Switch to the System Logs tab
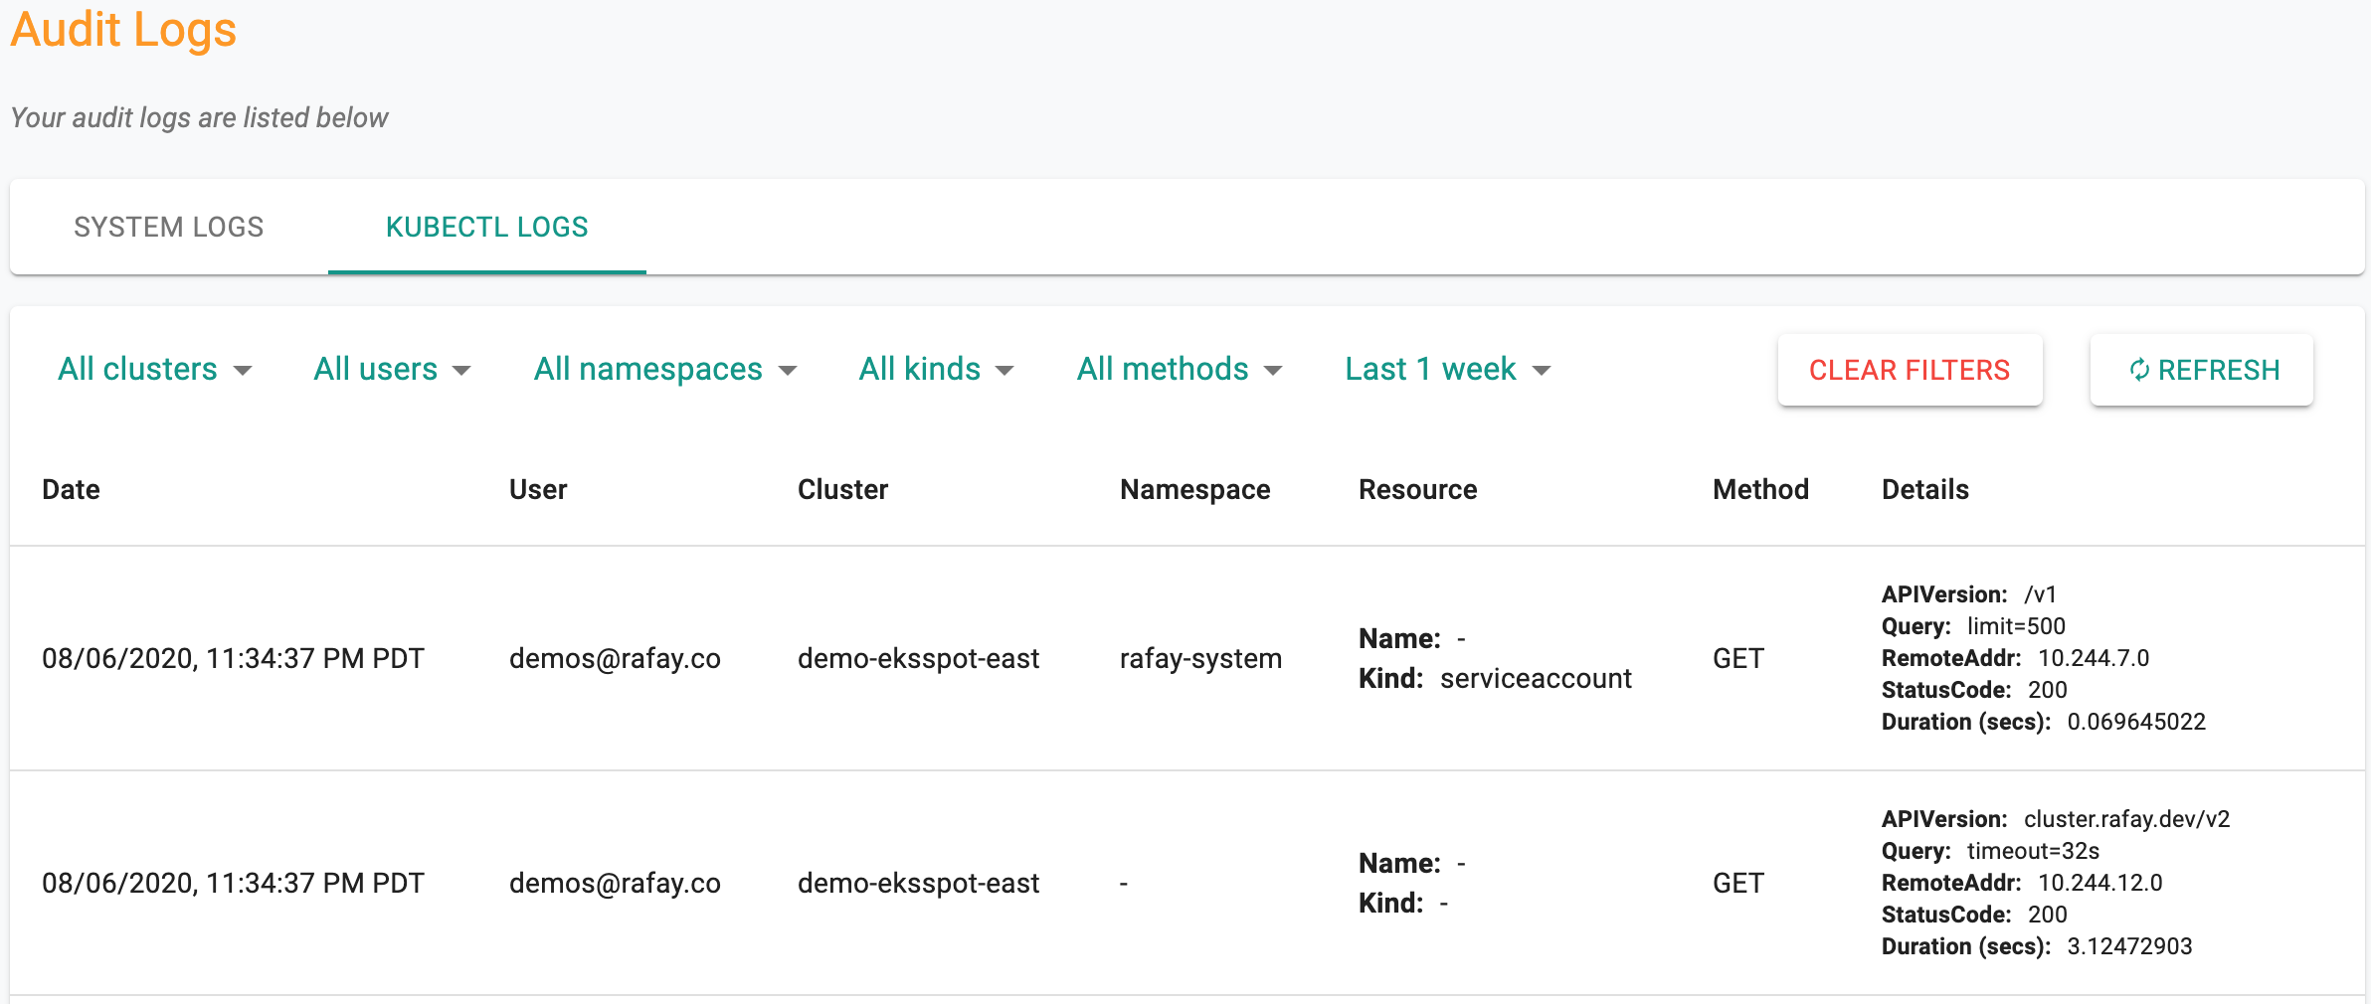This screenshot has height=1004, width=2371. [x=169, y=227]
